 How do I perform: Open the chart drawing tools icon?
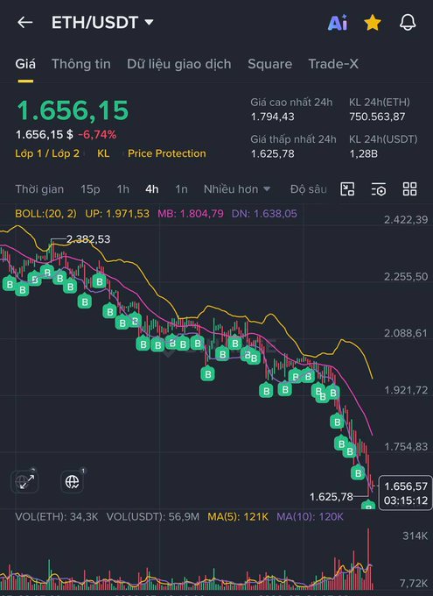[x=347, y=189]
